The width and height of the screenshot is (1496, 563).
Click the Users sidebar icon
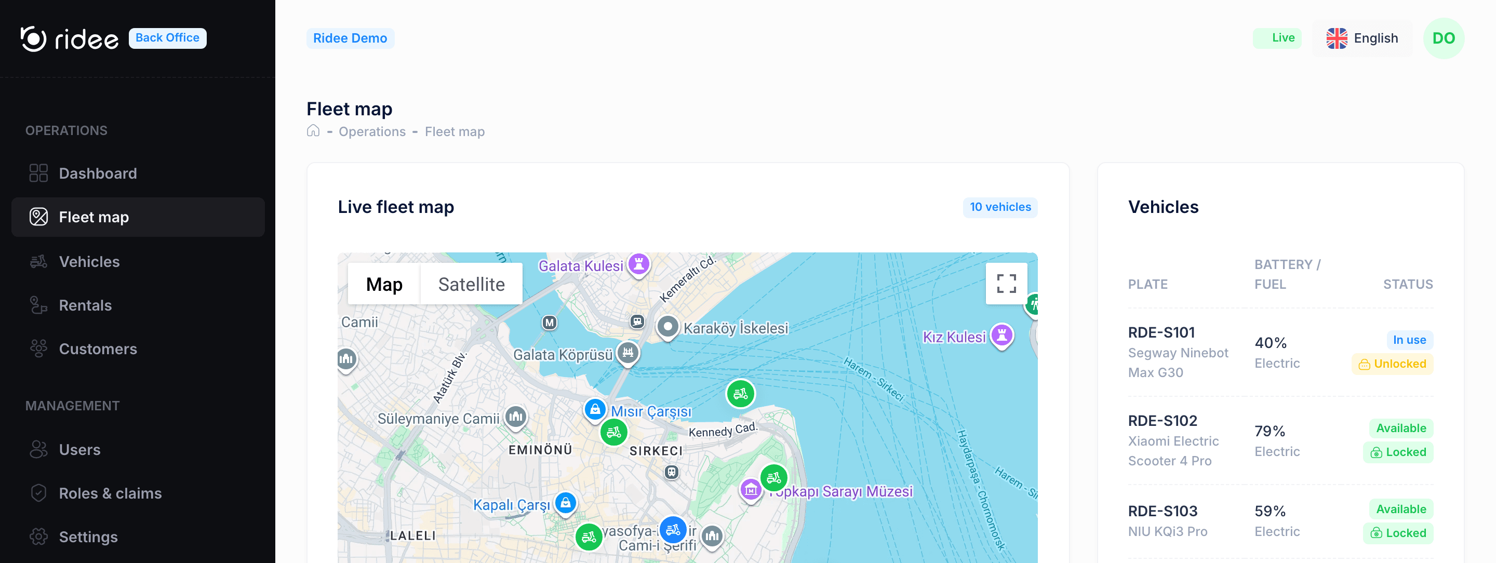click(x=38, y=449)
